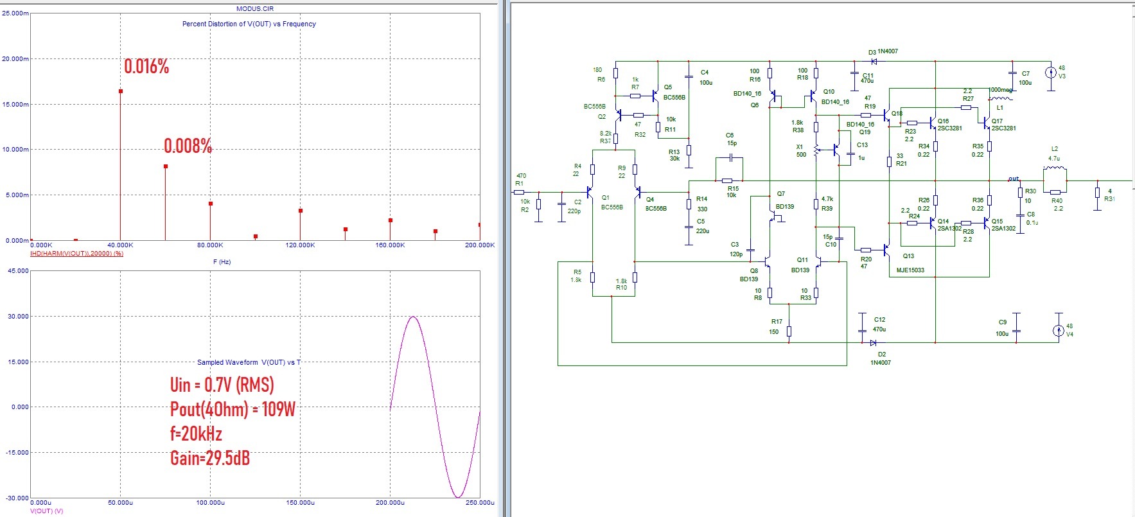Select the L1 1000meg inductor
The width and height of the screenshot is (1135, 517).
(1001, 99)
